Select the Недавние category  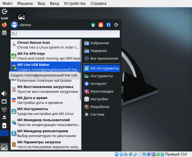101,51
